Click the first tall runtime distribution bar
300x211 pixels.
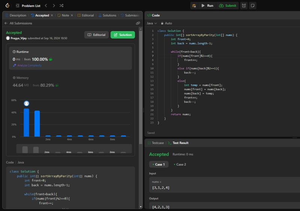pyautogui.click(x=26, y=123)
